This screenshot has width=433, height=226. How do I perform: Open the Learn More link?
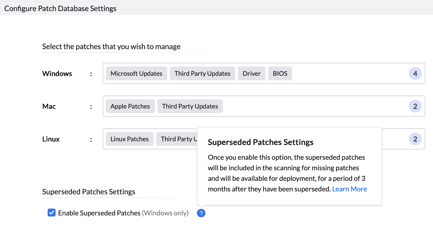[x=349, y=189]
